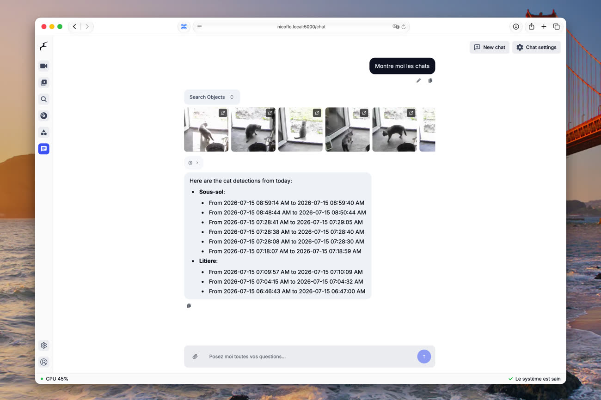Open the search page from sidebar
This screenshot has width=601, height=400.
[x=44, y=99]
